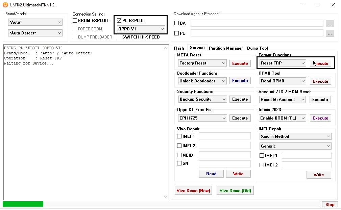
Task: Browse for the PL preloader file
Action: click(x=330, y=33)
